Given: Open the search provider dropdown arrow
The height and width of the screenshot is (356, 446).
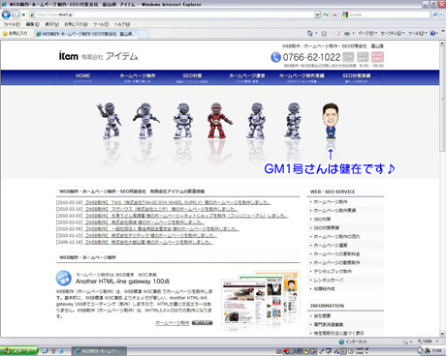Looking at the screenshot, I should [x=441, y=15].
